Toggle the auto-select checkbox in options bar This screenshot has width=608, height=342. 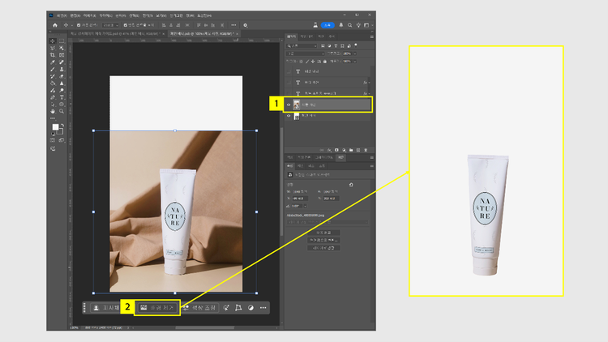click(79, 25)
